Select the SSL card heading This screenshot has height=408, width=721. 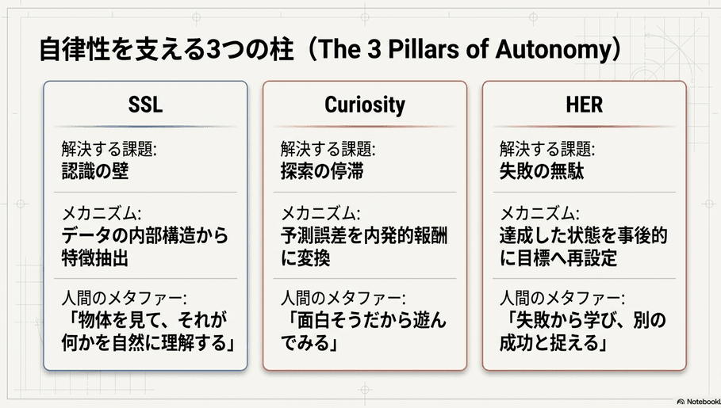(x=145, y=105)
